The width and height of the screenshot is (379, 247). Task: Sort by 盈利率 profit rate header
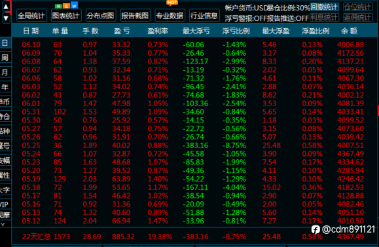[158, 31]
